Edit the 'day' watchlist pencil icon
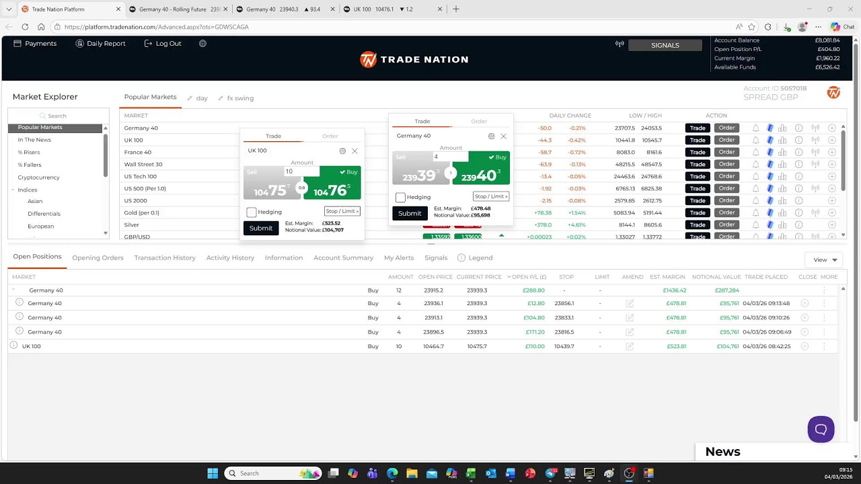This screenshot has width=861, height=484. (x=190, y=98)
